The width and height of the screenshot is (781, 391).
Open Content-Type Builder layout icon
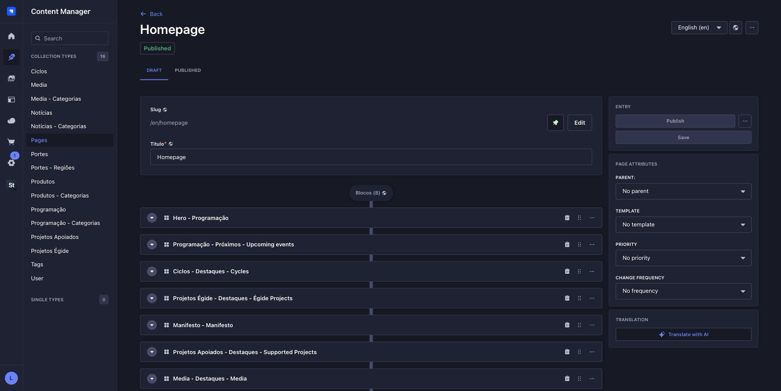click(11, 99)
